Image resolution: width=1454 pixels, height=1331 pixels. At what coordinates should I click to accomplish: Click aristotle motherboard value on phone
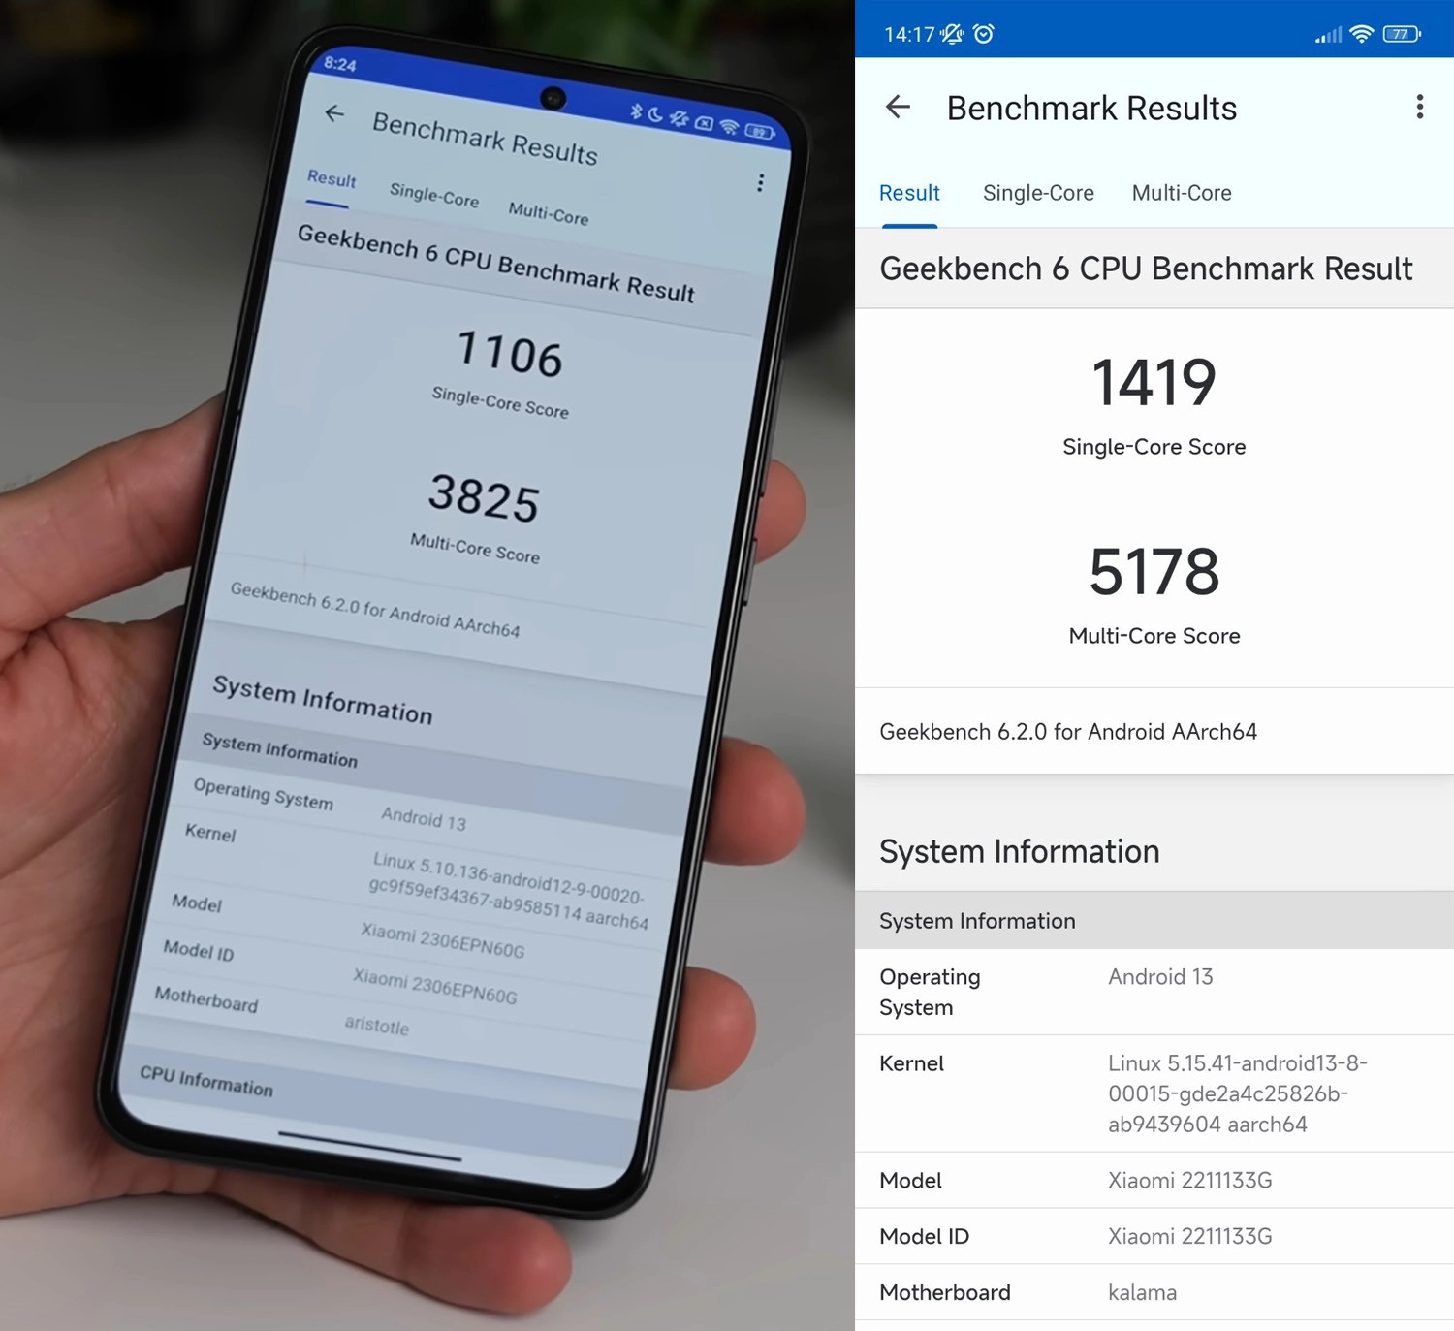(377, 1025)
